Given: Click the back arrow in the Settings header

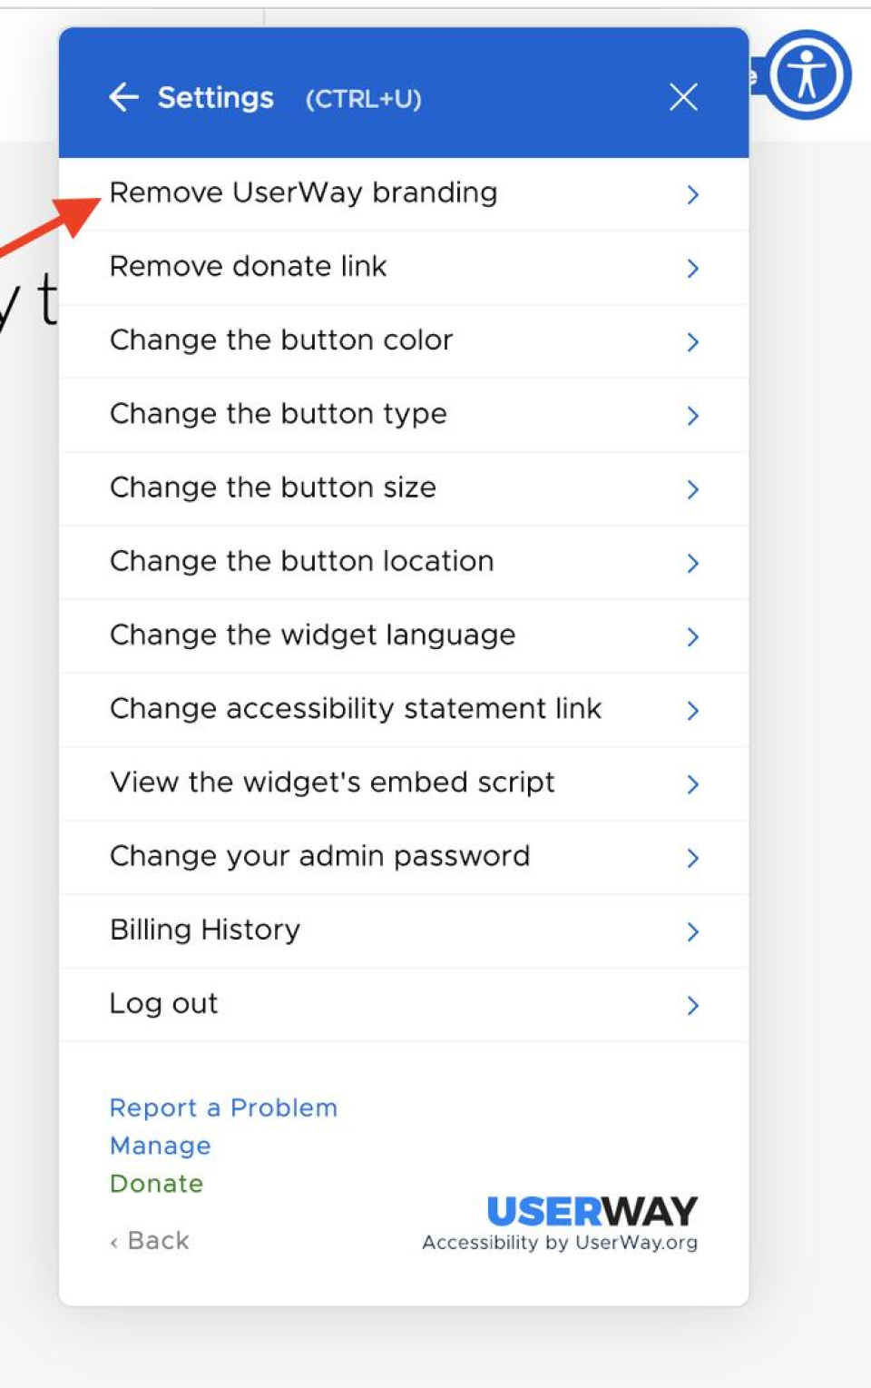Looking at the screenshot, I should pyautogui.click(x=123, y=97).
